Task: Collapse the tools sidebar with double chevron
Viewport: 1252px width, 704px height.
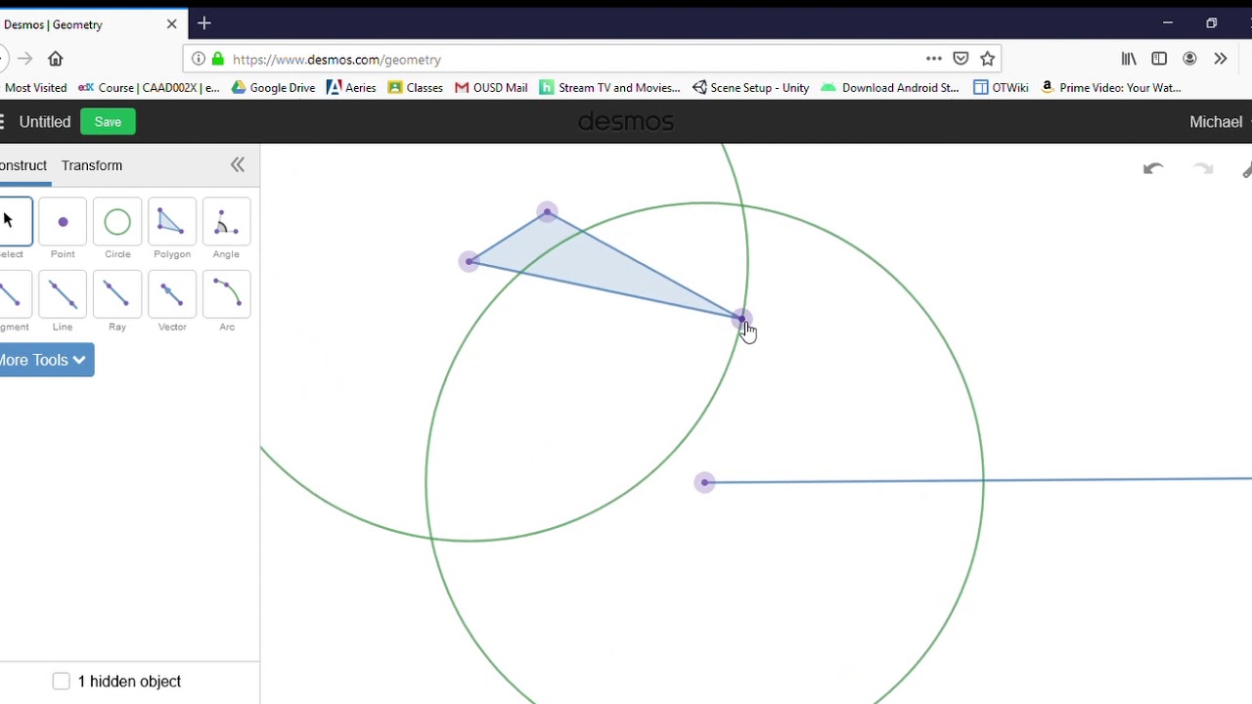Action: click(238, 165)
